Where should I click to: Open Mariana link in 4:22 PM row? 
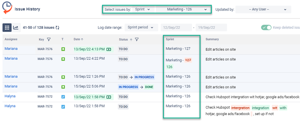click(x=11, y=58)
